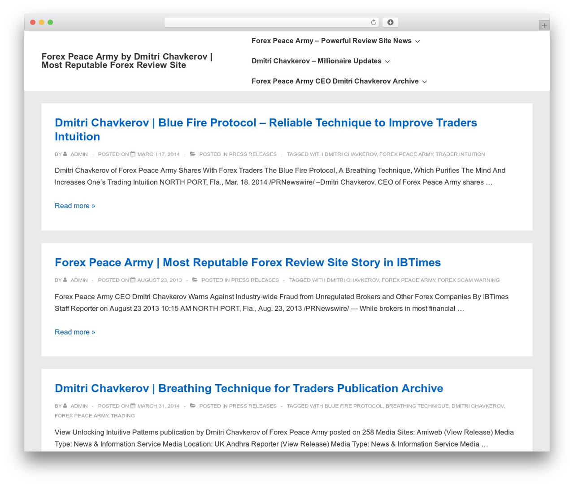Open March 31, 2014 post date link
Image resolution: width=574 pixels, height=486 pixels.
[x=158, y=406]
